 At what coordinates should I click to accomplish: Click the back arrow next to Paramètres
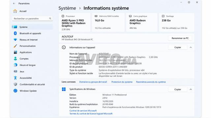click(14, 4)
